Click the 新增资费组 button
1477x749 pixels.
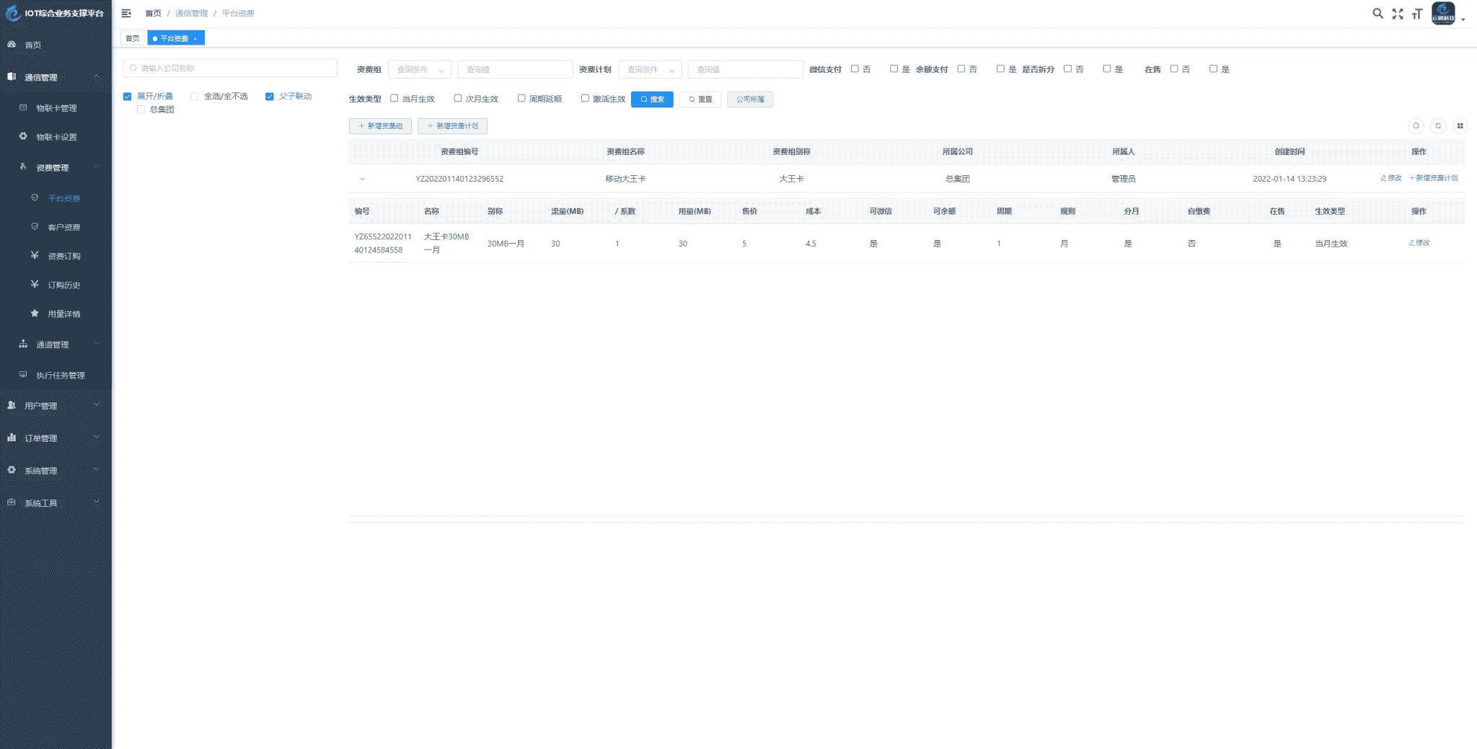380,126
